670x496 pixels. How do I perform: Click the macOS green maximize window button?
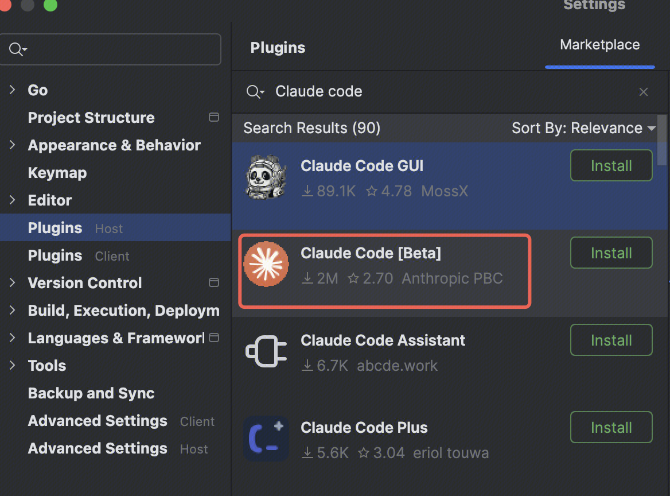50,5
